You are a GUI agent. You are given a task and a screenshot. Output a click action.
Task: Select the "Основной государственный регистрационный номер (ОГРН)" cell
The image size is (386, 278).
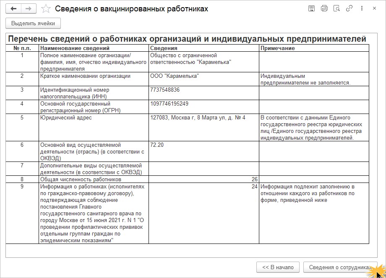tap(94, 107)
